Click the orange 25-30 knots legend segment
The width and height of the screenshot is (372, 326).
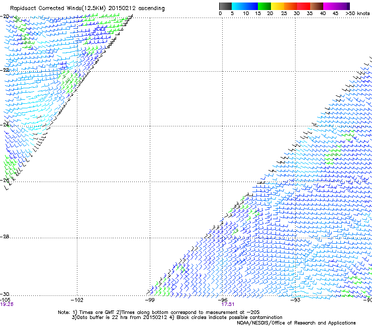pos(291,6)
